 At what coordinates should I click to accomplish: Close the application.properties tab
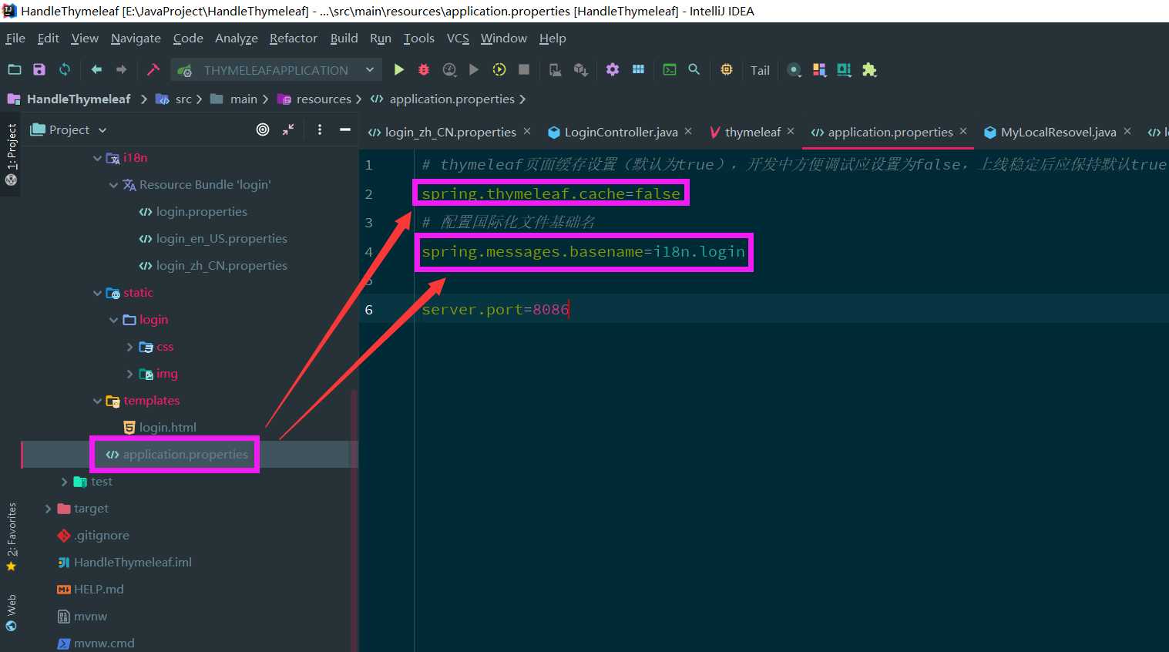(963, 132)
